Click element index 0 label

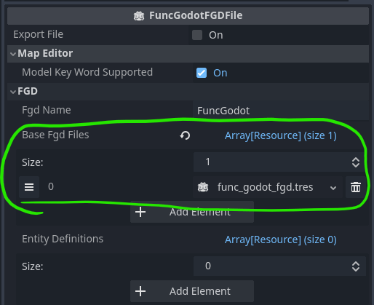[51, 186]
